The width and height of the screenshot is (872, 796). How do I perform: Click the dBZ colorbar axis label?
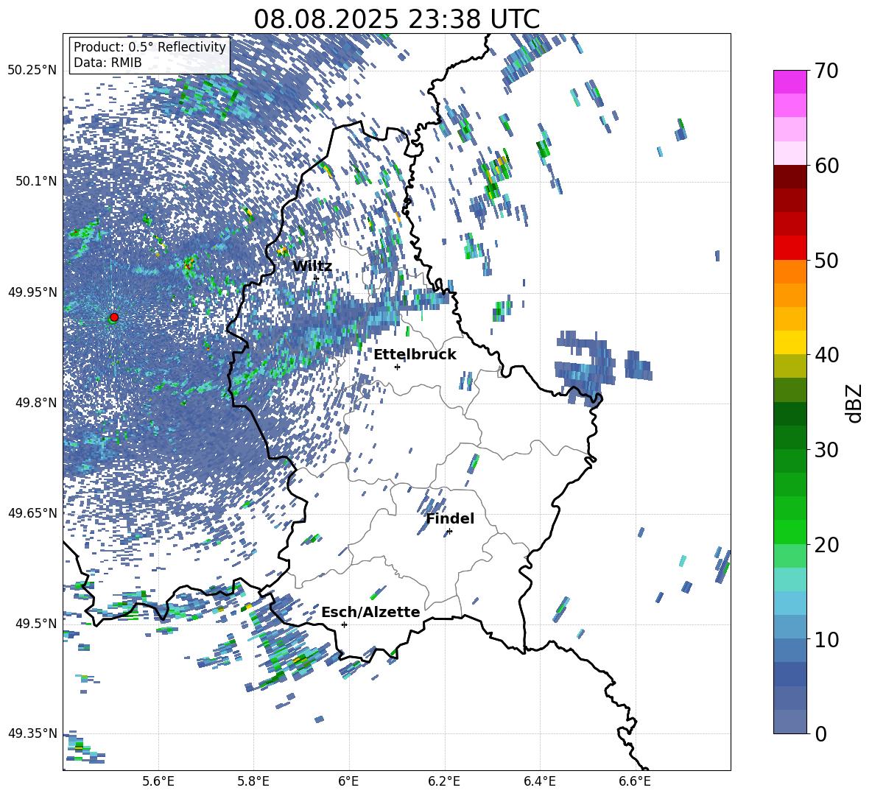tap(855, 403)
